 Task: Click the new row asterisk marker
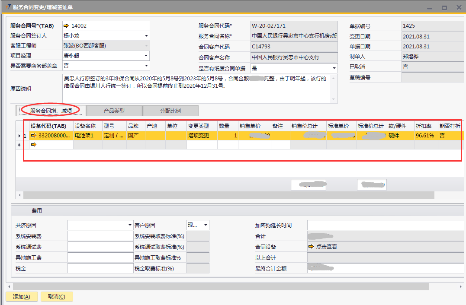19,145
